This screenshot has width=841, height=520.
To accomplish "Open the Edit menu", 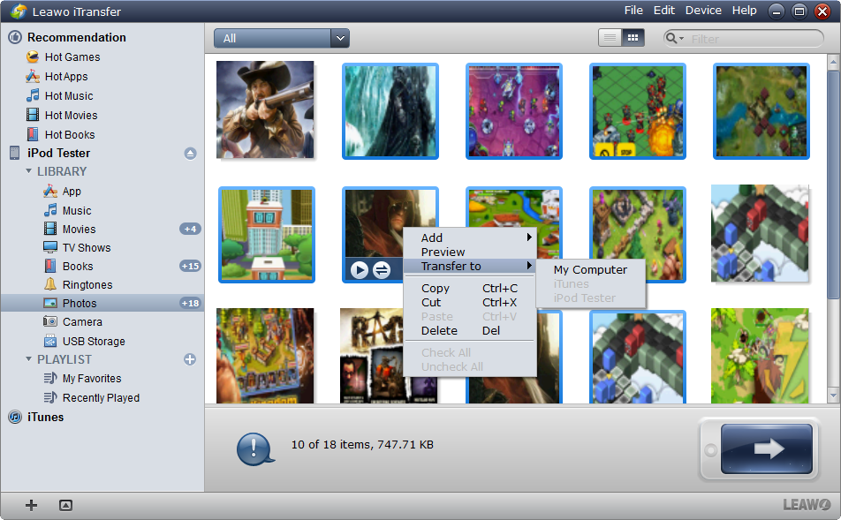I will [x=664, y=11].
